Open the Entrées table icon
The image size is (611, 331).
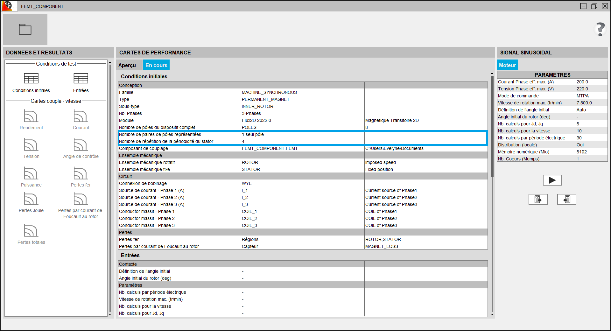[81, 78]
